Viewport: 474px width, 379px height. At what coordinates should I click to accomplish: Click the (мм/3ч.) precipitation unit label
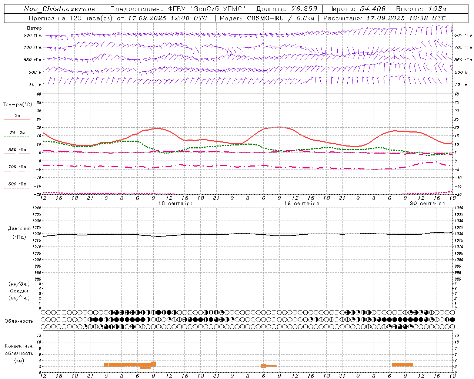point(19,284)
